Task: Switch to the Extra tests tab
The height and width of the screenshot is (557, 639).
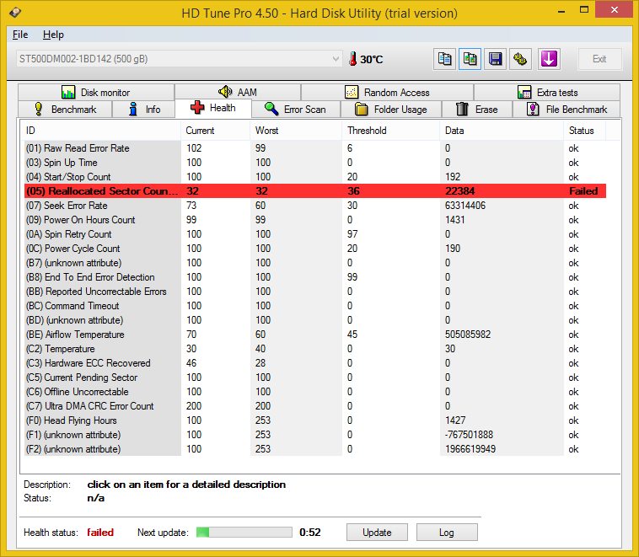Action: point(547,92)
